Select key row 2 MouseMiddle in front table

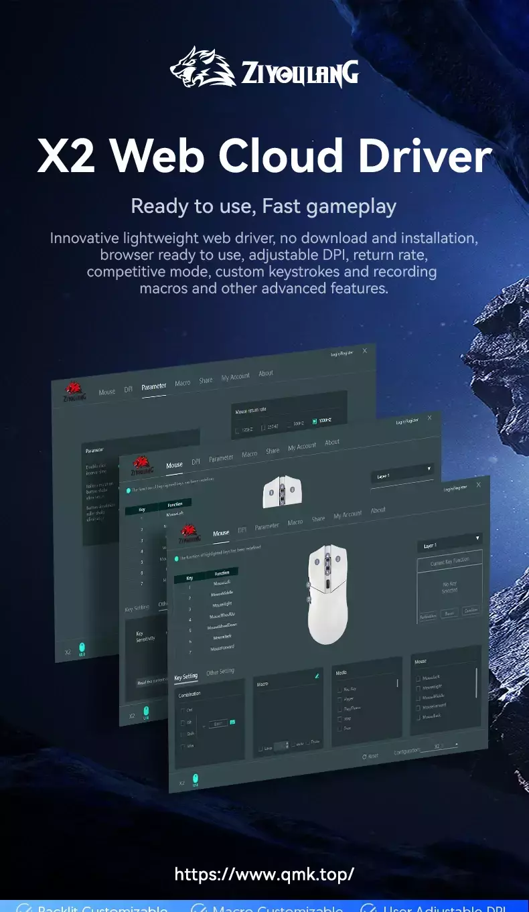click(x=206, y=595)
